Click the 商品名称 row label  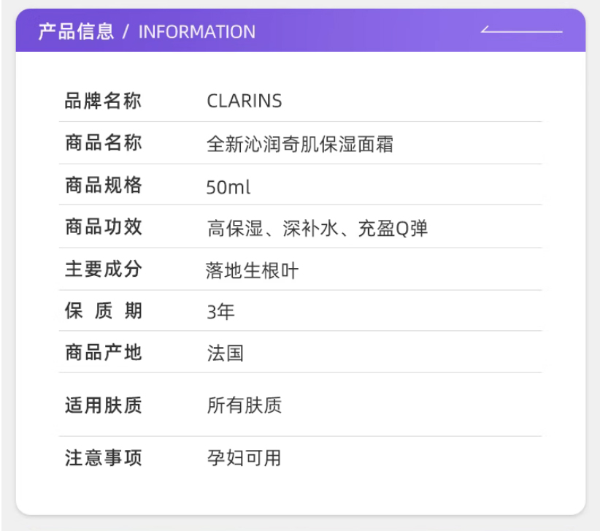click(103, 142)
